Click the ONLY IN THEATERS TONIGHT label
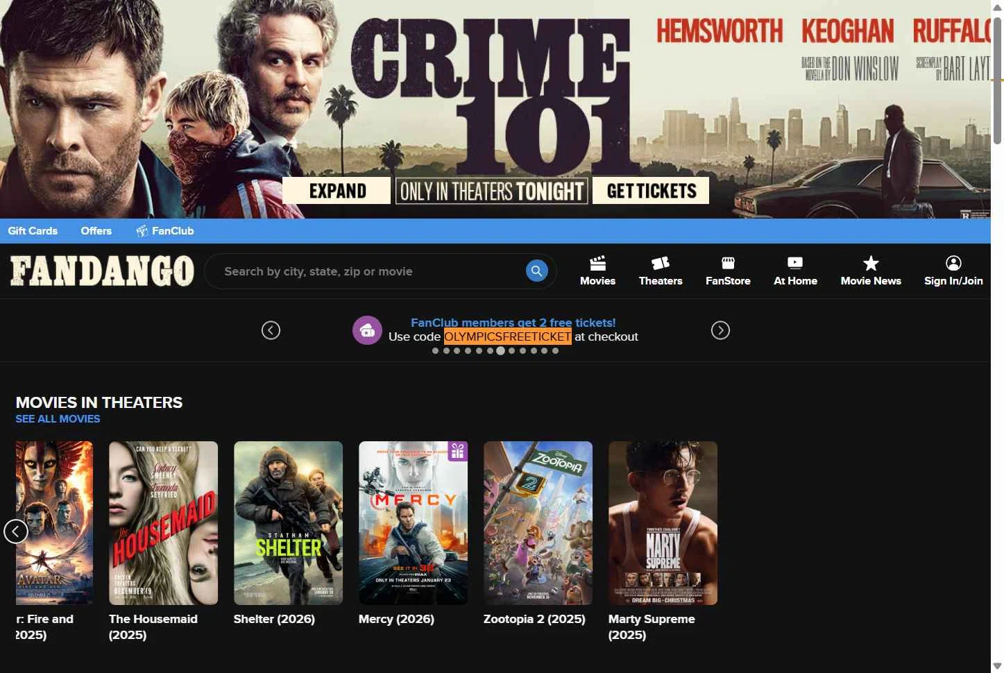Screen dimensions: 1004x673 [492, 191]
